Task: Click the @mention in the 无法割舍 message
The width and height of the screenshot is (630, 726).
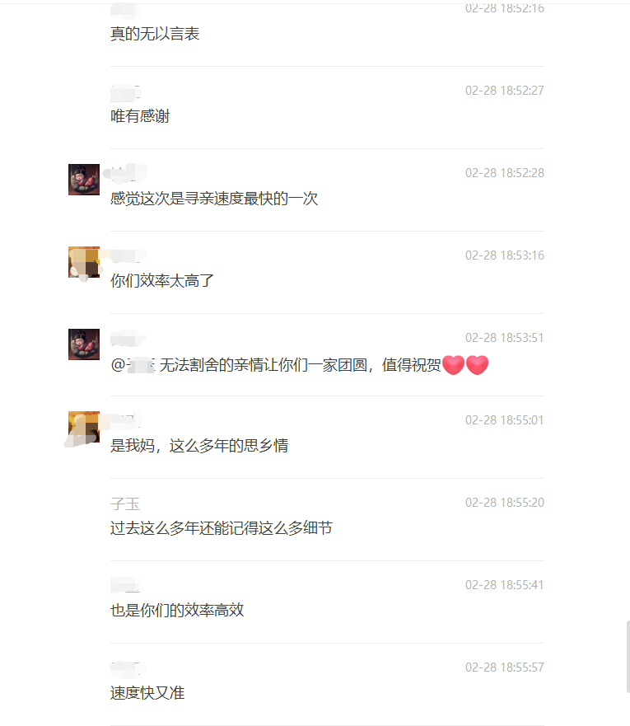Action: (133, 365)
